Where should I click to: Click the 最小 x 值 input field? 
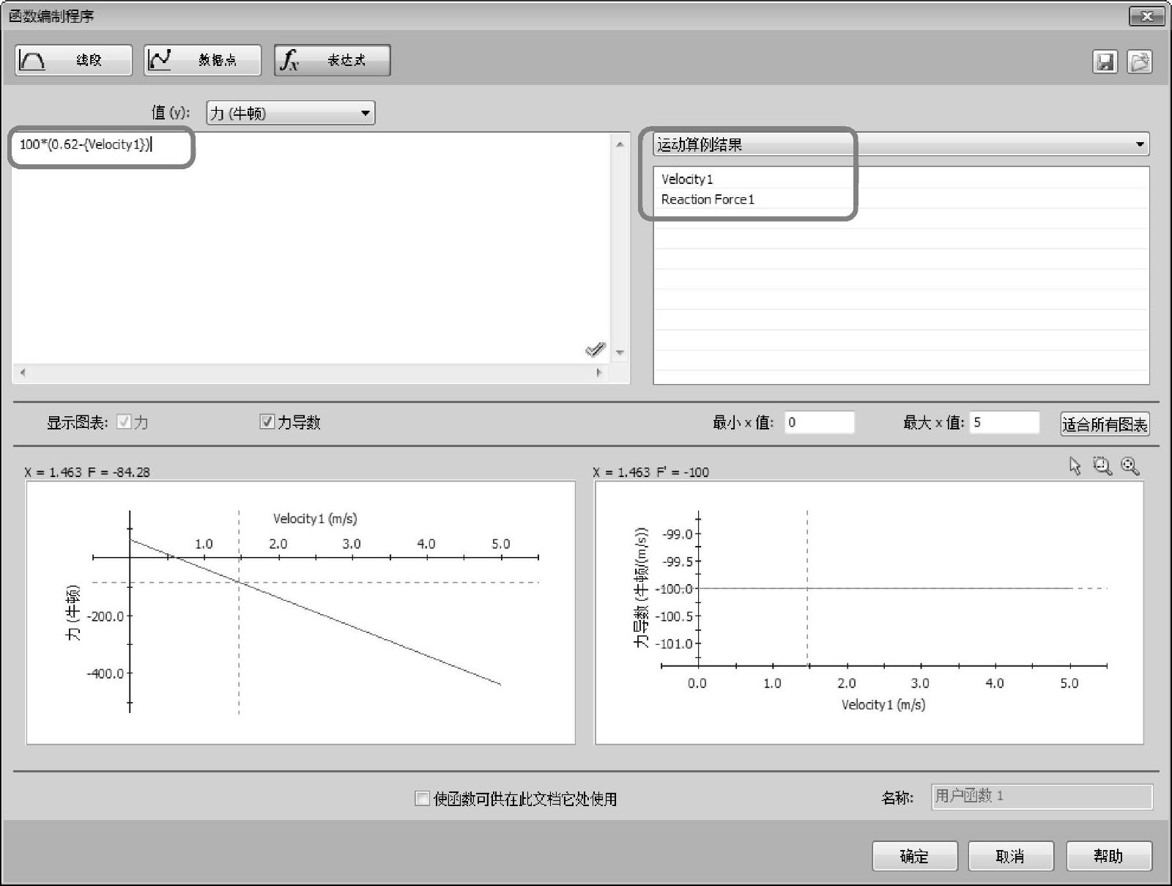820,422
